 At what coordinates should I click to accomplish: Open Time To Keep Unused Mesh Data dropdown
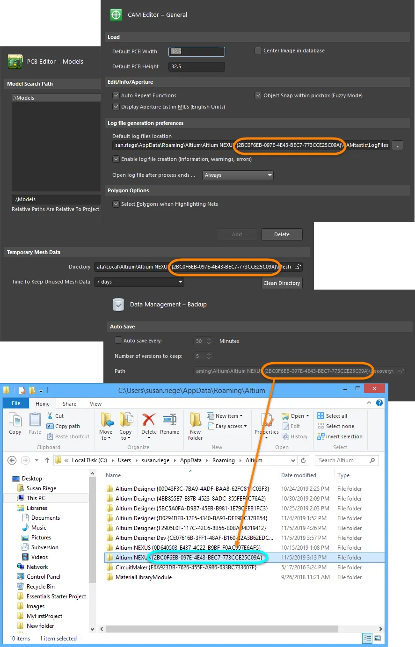click(139, 282)
